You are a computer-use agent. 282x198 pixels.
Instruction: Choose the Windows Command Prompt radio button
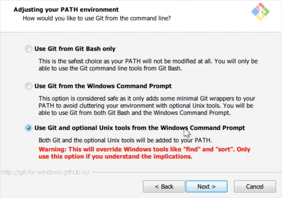click(x=29, y=86)
